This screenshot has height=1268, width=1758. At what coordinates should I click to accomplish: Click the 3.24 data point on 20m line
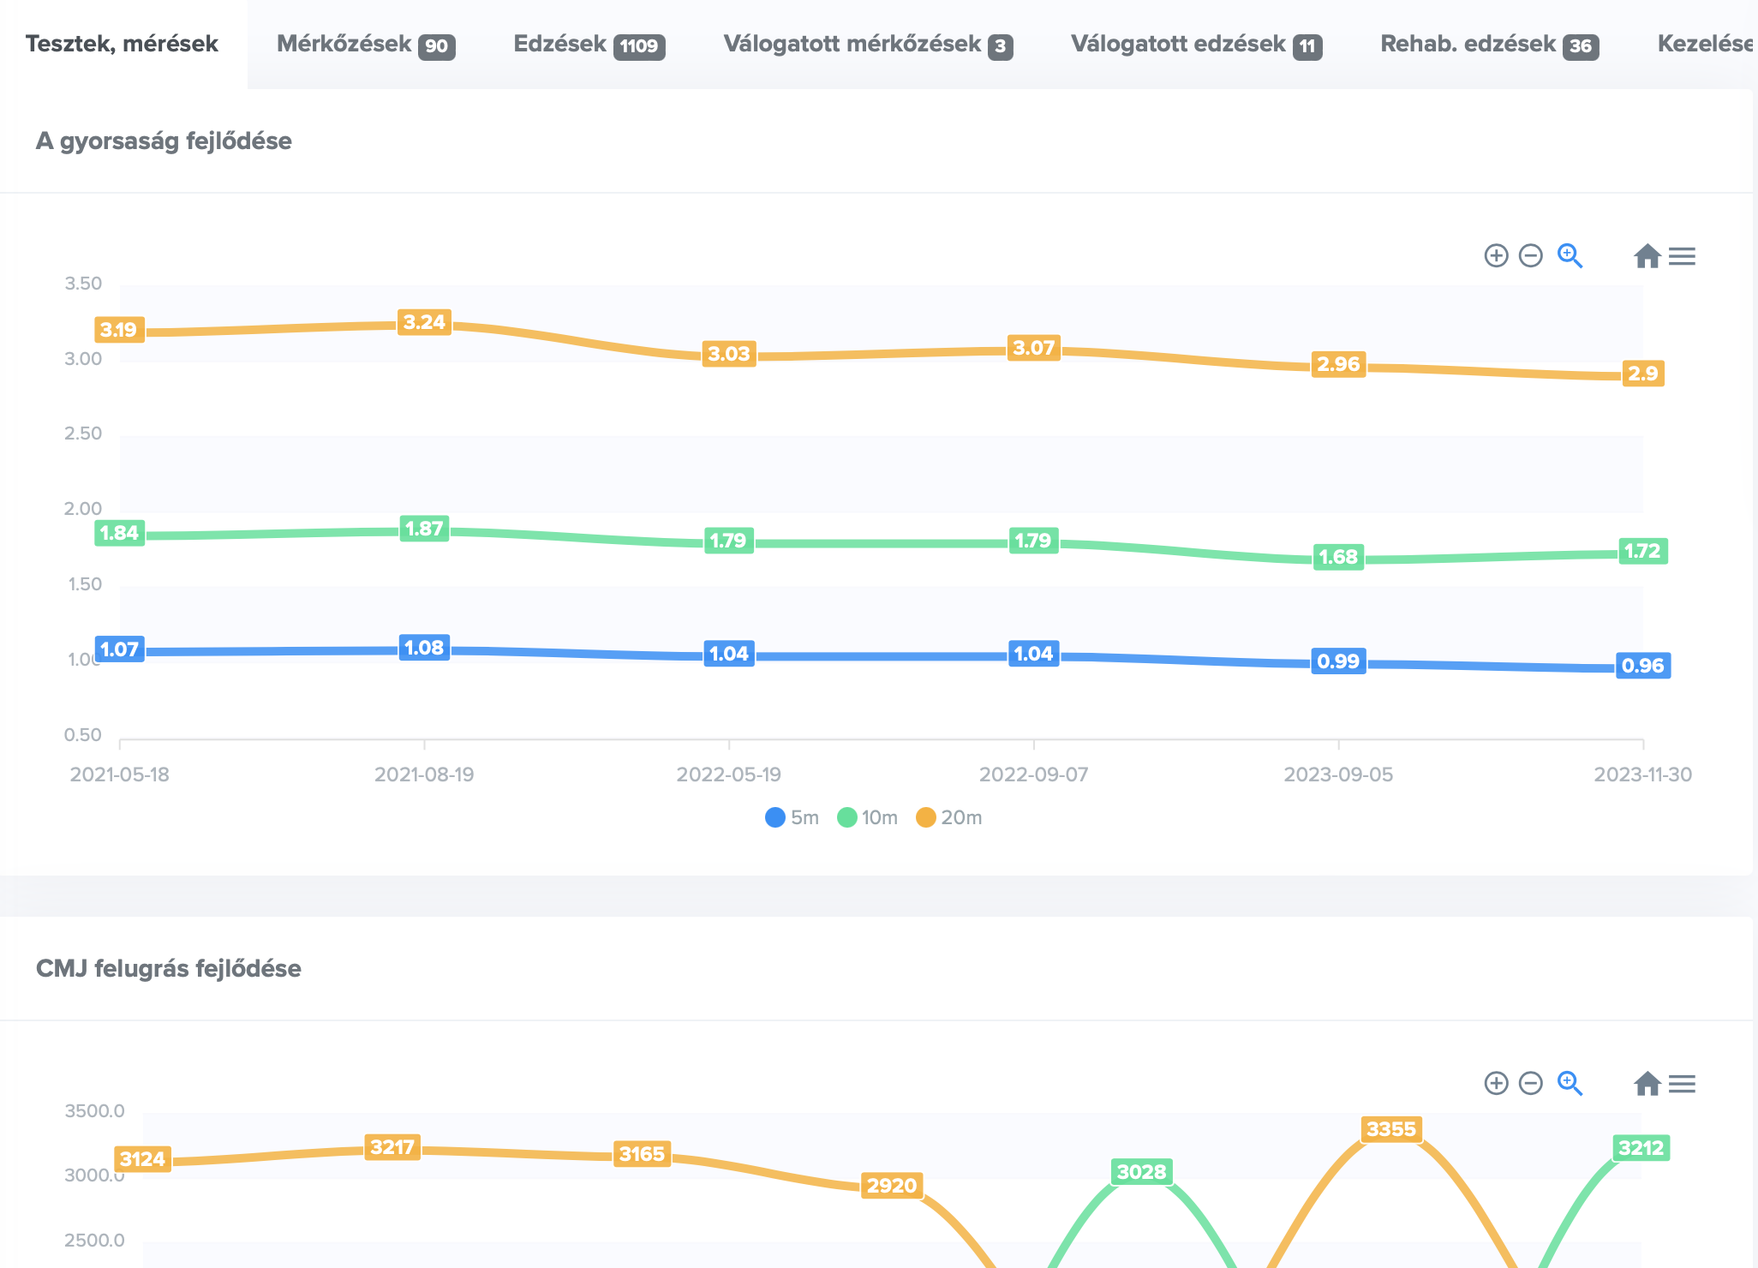tap(424, 323)
